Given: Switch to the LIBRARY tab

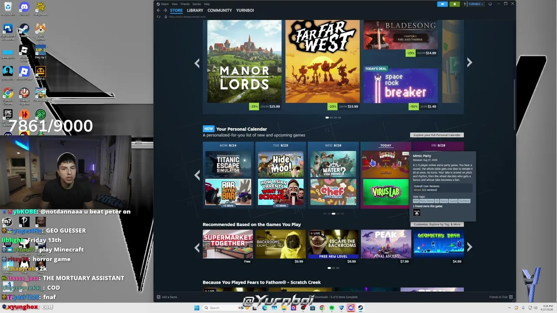Looking at the screenshot, I should tap(195, 10).
